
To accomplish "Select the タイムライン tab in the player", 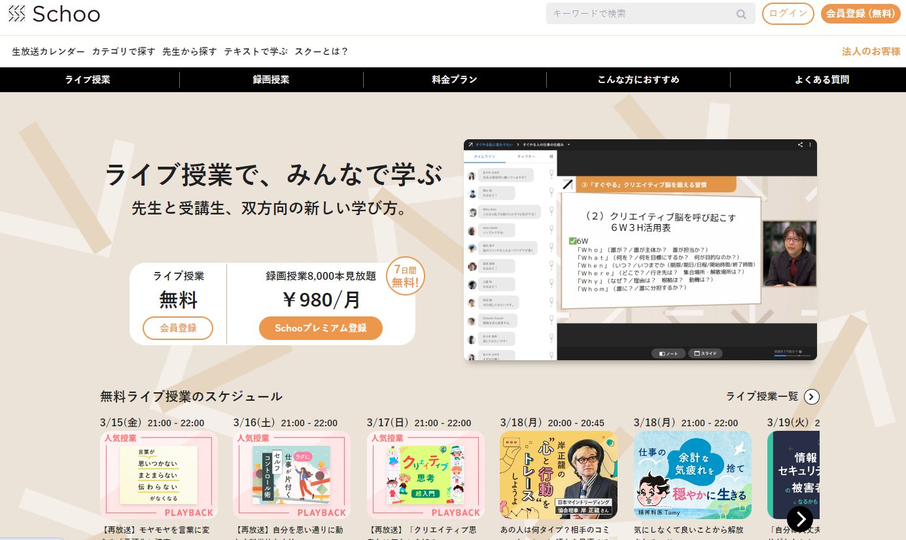I will coord(485,157).
